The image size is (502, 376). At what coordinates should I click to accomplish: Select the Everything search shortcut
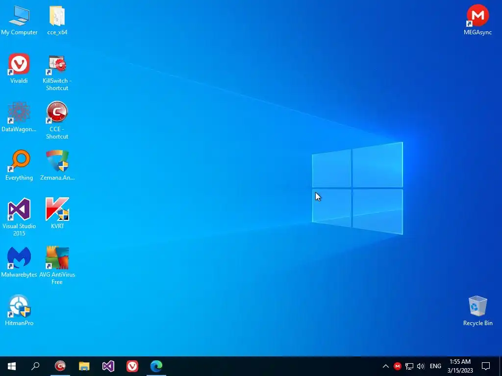pos(19,165)
